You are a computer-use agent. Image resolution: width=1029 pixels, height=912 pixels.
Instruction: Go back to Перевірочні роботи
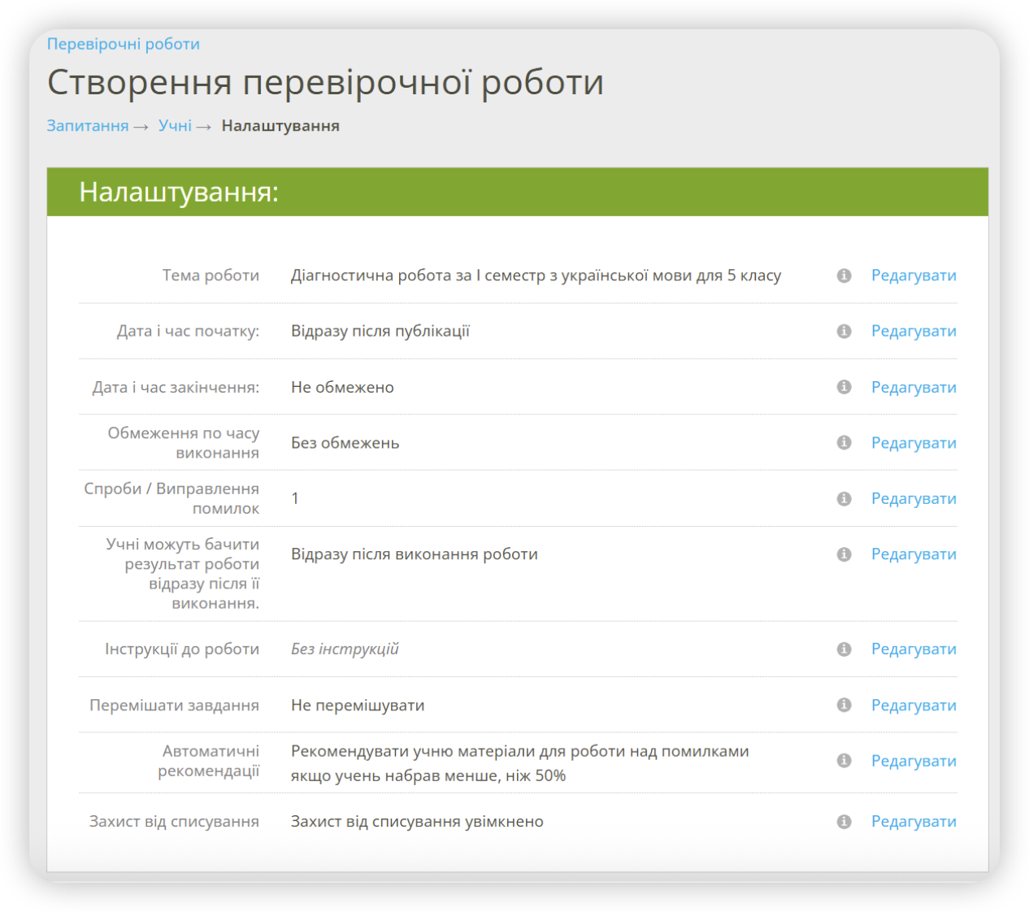123,44
